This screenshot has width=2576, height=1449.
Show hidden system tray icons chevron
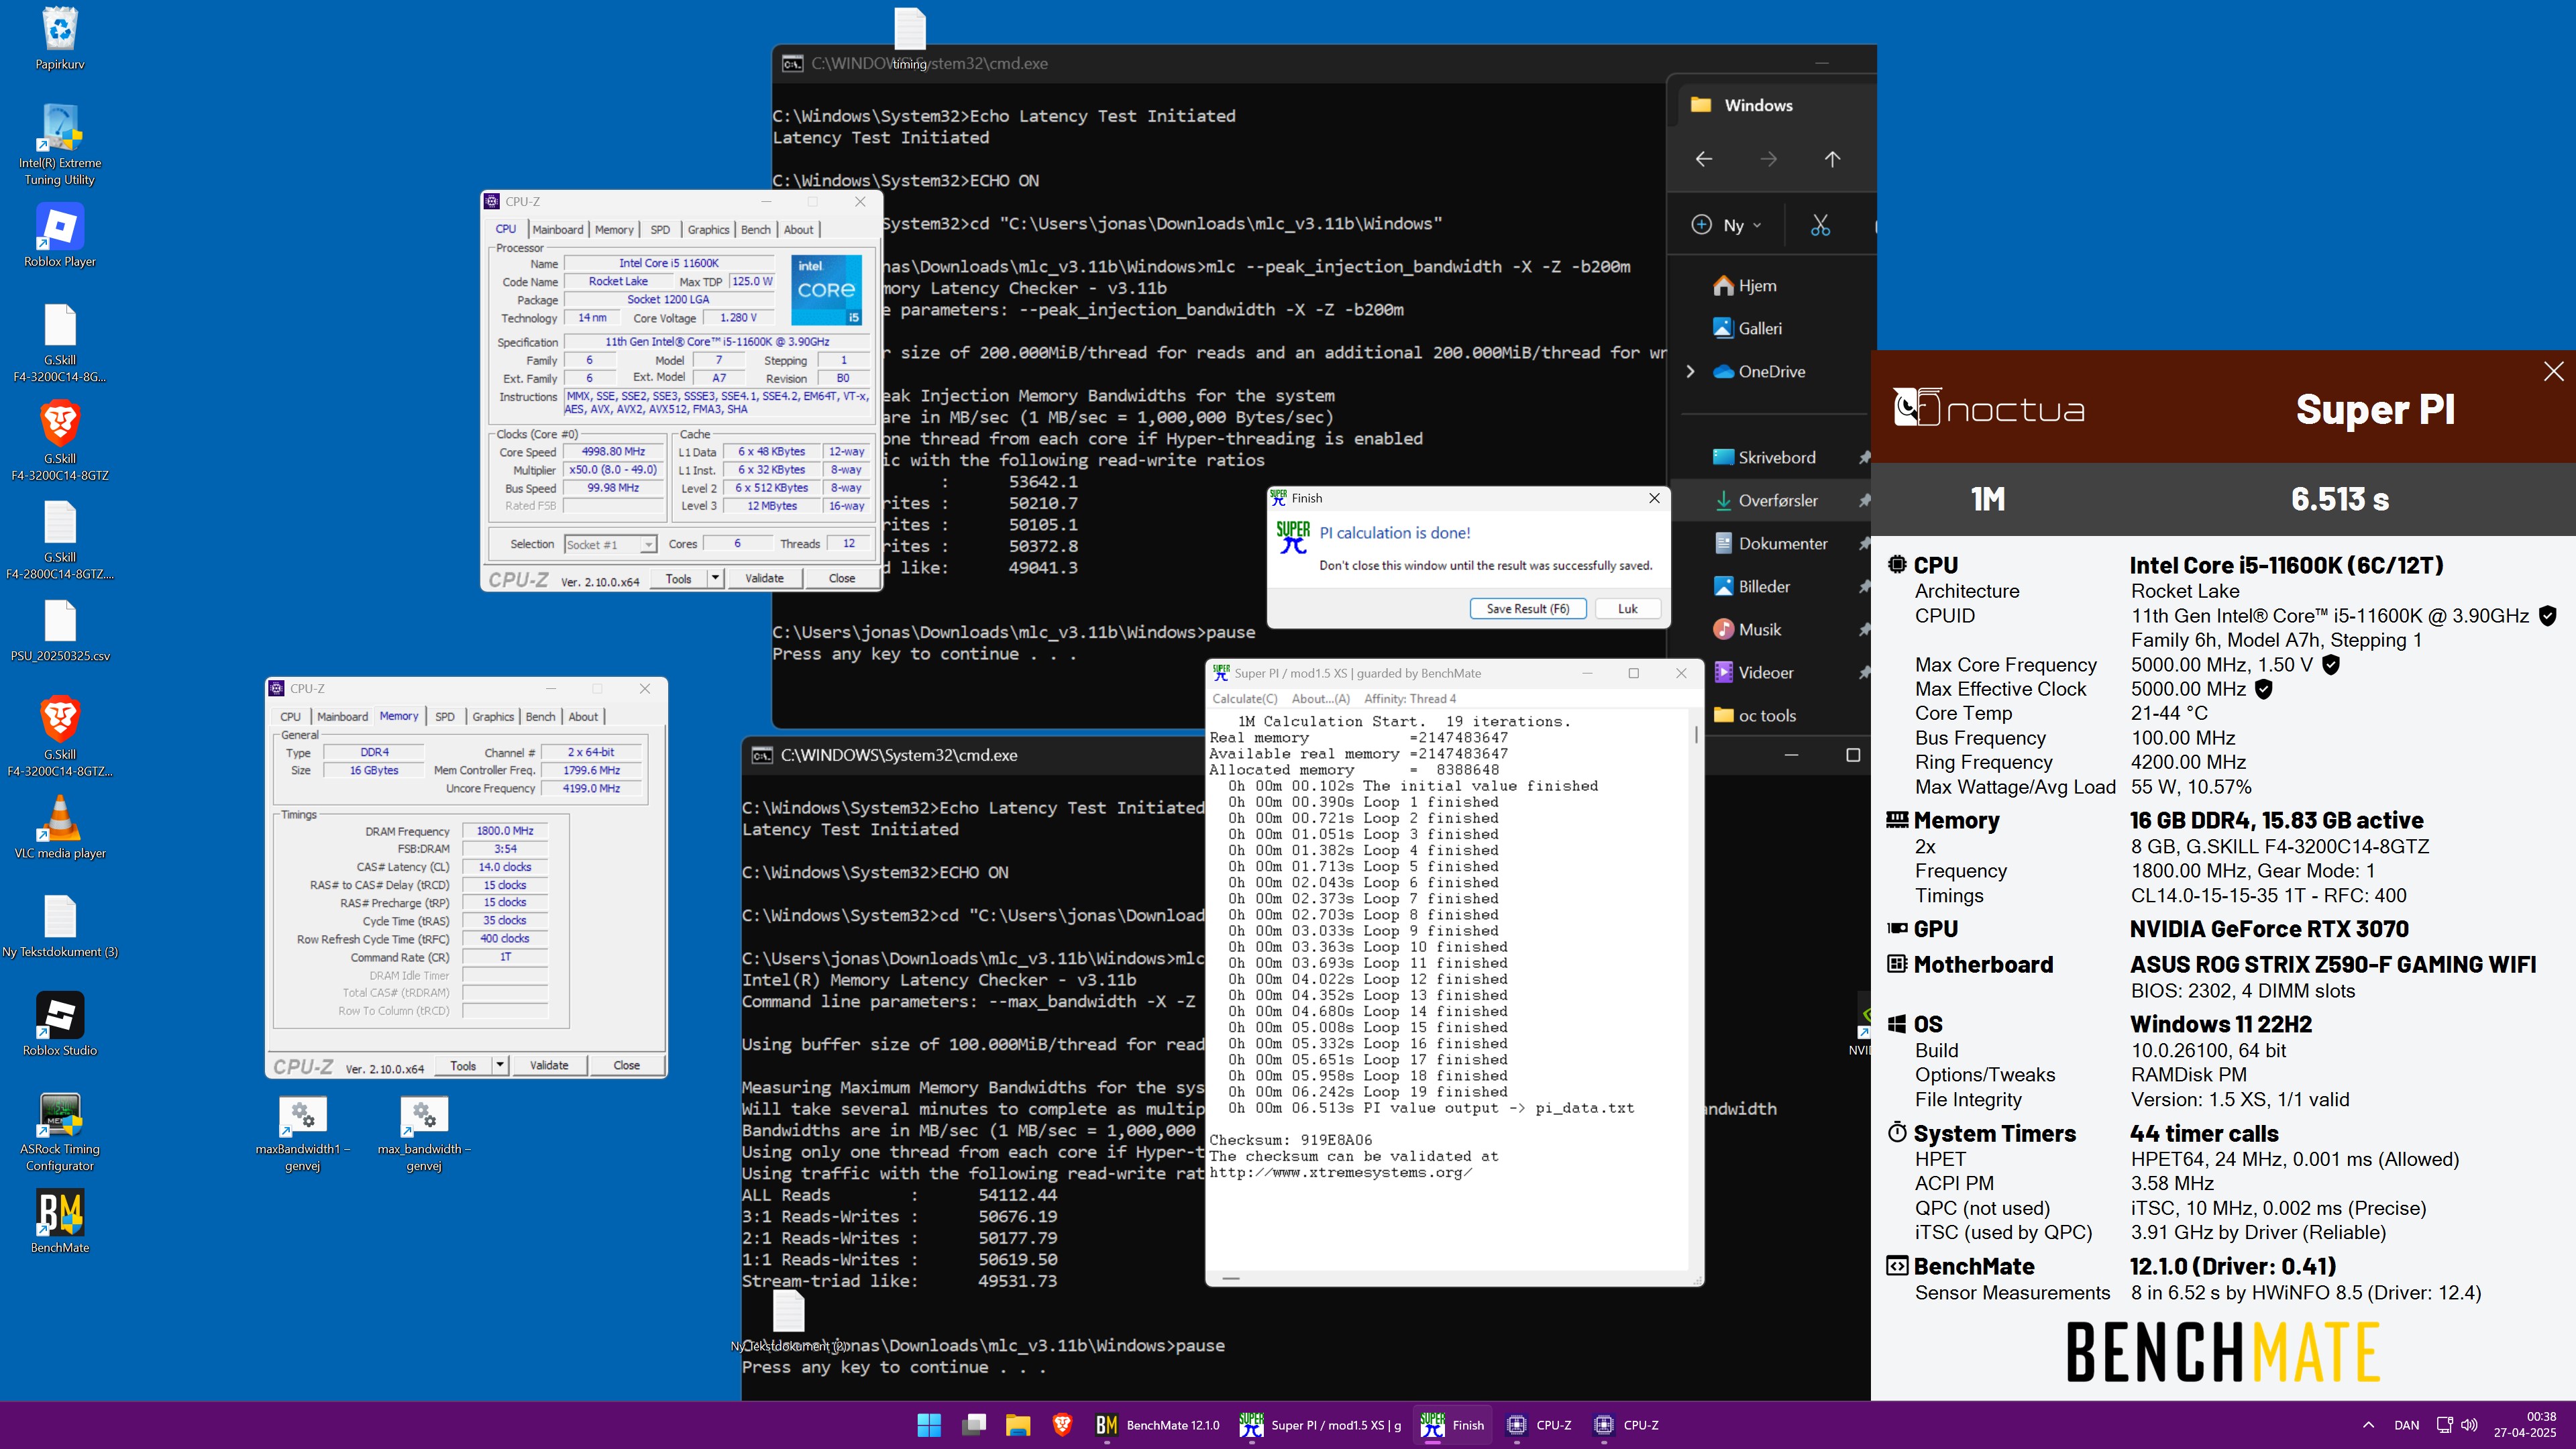point(2368,1425)
